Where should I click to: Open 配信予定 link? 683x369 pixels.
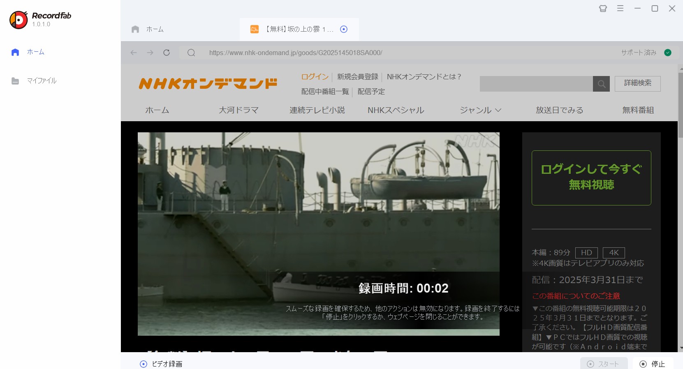coord(371,92)
